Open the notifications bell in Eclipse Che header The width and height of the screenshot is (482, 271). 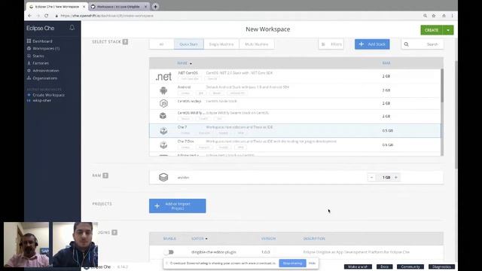(x=72, y=28)
